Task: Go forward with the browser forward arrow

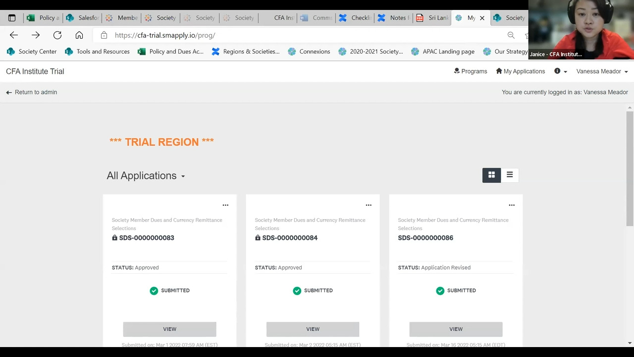Action: point(36,35)
